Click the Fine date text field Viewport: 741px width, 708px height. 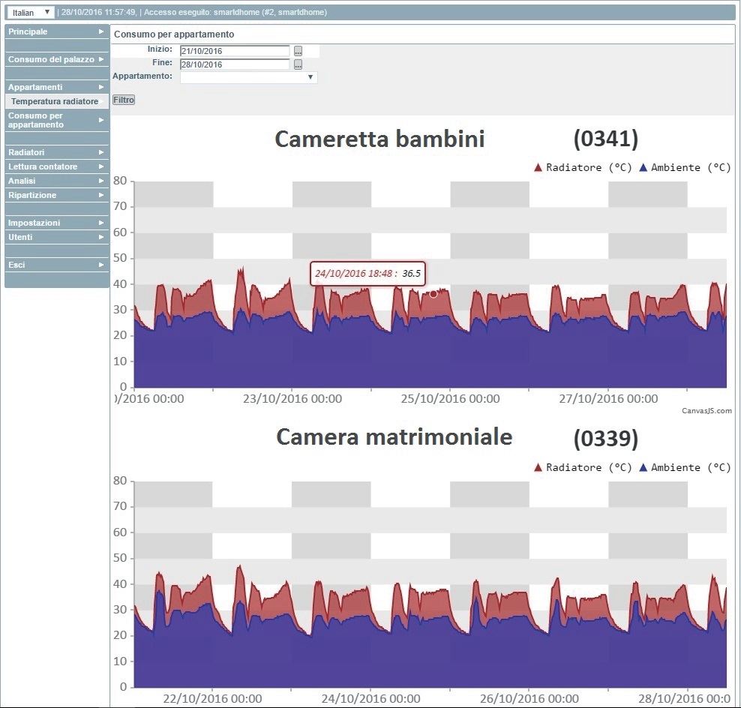[x=235, y=64]
